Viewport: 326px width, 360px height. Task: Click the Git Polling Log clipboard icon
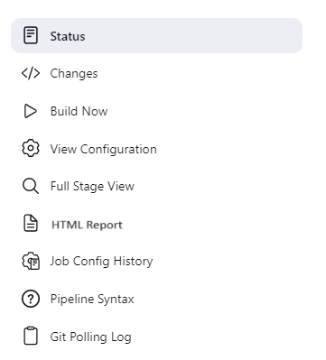(x=31, y=336)
